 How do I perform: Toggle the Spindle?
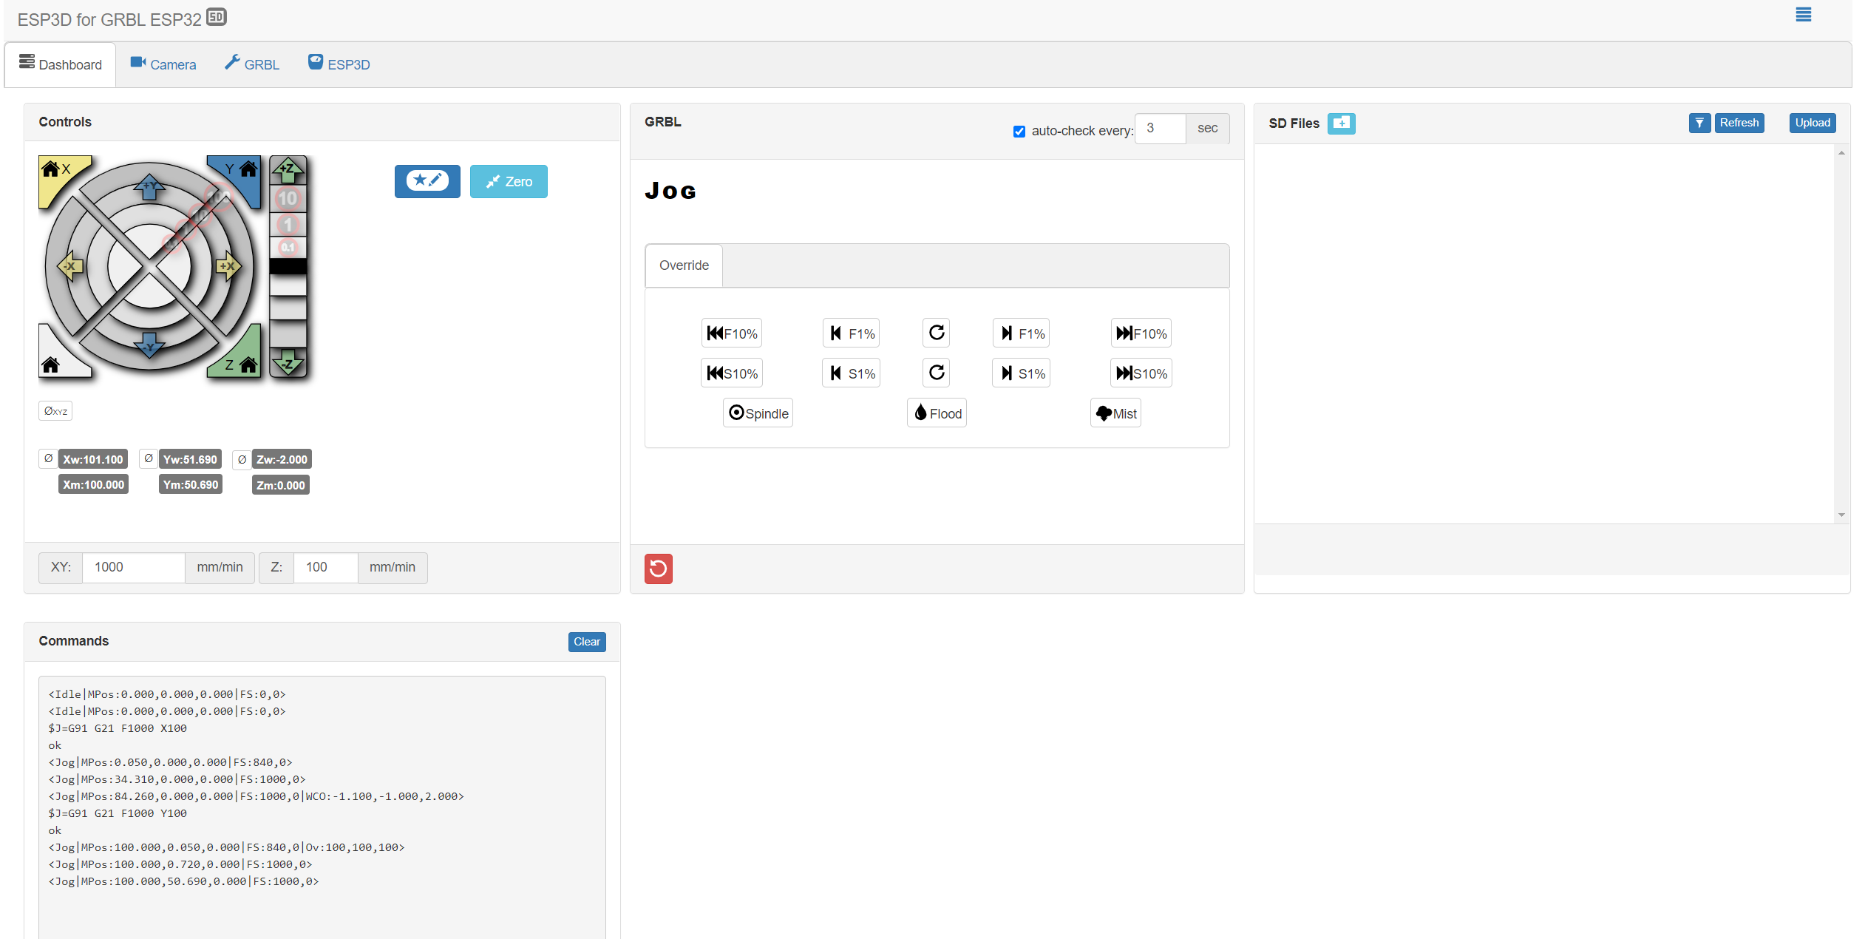[x=758, y=413]
